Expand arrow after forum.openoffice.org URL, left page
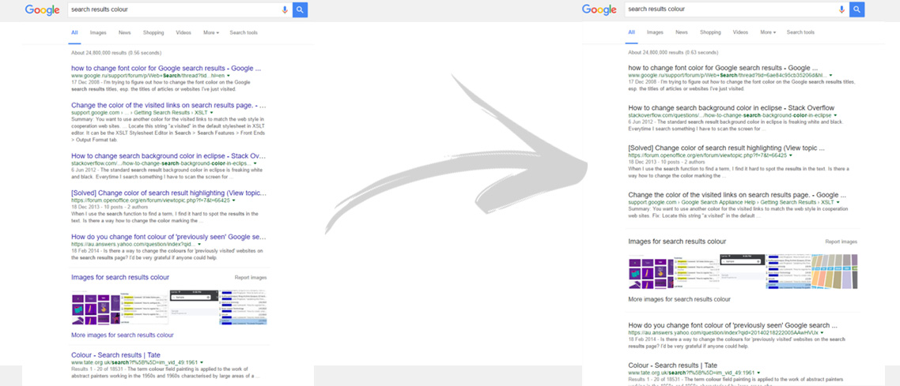This screenshot has height=386, width=900. click(x=233, y=201)
